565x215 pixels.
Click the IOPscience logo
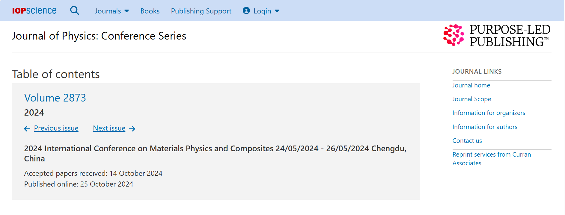pos(34,10)
